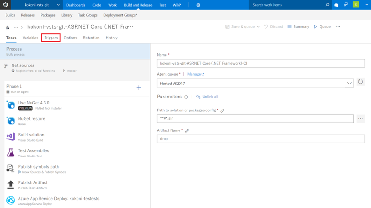Expand the kokoni-vsts-git project dropdown
This screenshot has width=371, height=208.
tap(58, 5)
